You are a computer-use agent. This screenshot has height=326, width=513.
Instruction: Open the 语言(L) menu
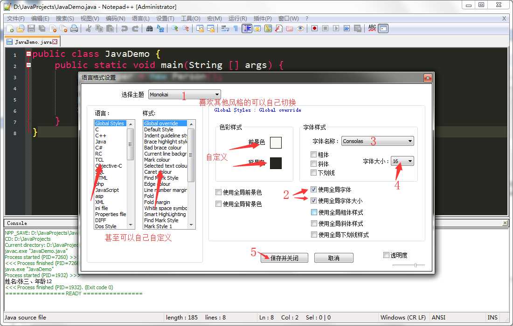tap(141, 19)
